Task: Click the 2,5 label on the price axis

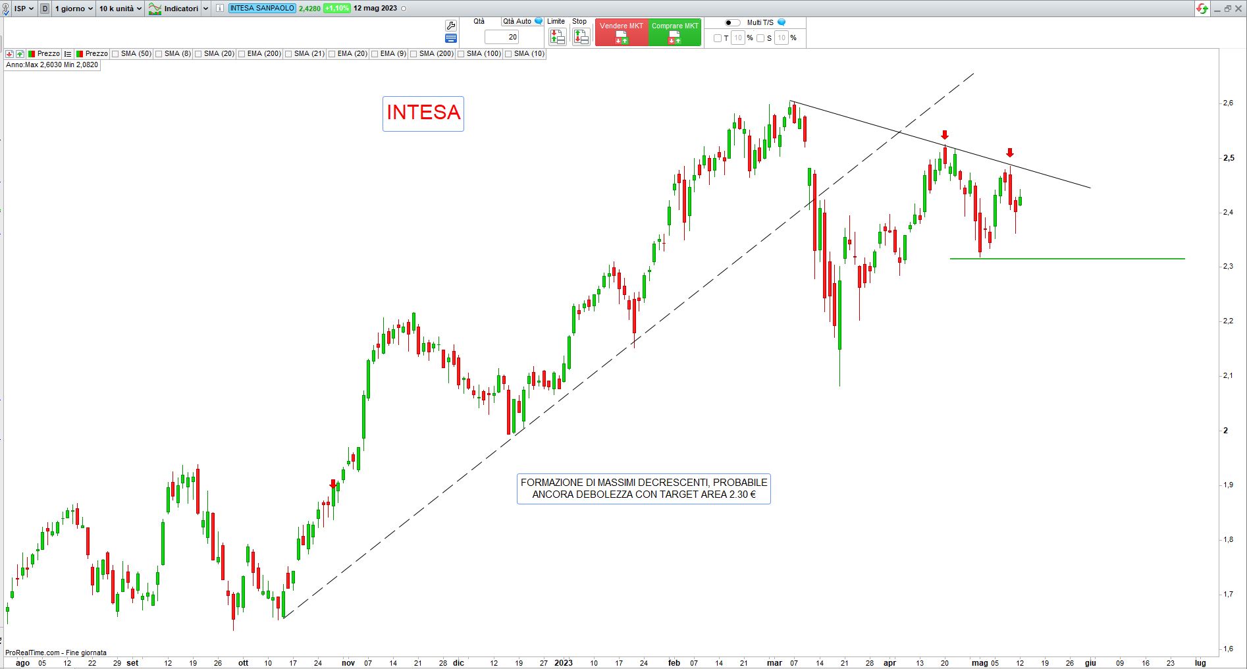Action: [1229, 158]
